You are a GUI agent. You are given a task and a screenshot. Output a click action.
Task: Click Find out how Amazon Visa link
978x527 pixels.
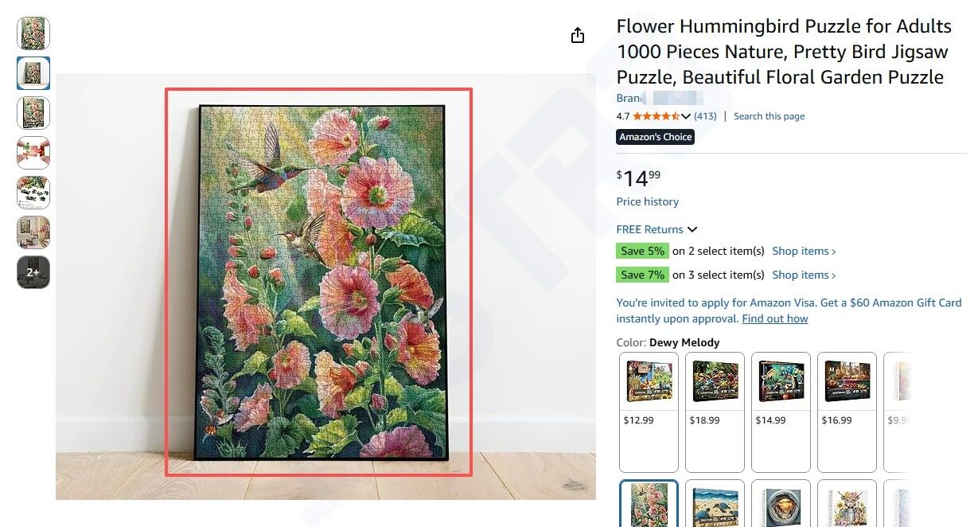(x=774, y=318)
